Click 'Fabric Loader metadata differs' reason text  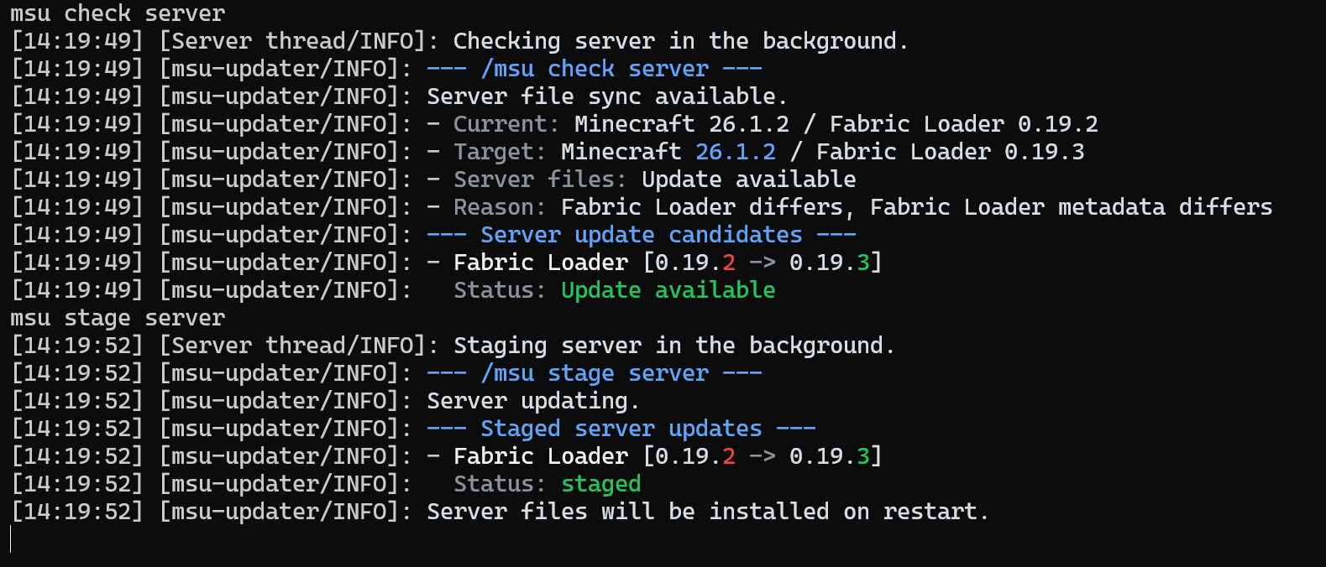point(1072,207)
